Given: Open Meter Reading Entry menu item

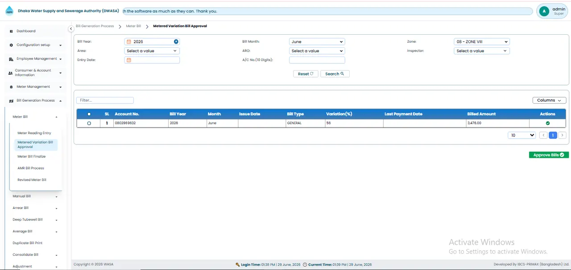Looking at the screenshot, I should [x=34, y=133].
